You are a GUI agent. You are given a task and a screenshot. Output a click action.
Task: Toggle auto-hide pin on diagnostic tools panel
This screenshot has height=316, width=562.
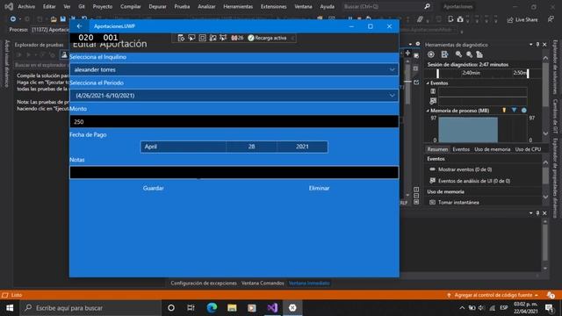click(537, 45)
